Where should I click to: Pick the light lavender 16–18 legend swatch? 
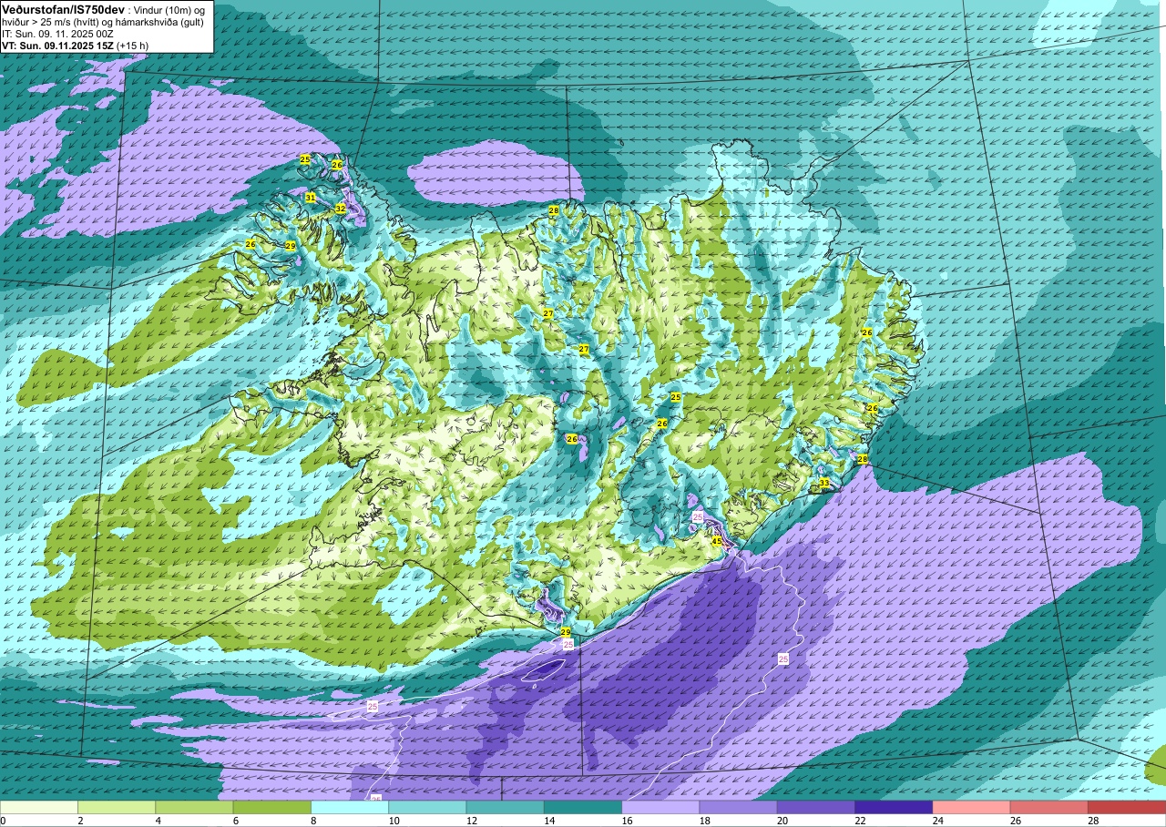[660, 807]
